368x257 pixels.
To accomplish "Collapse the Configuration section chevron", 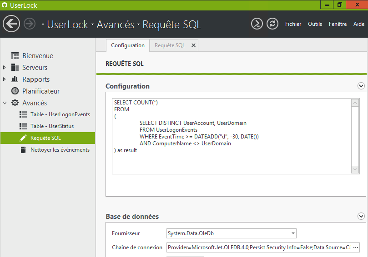I will [361, 86].
